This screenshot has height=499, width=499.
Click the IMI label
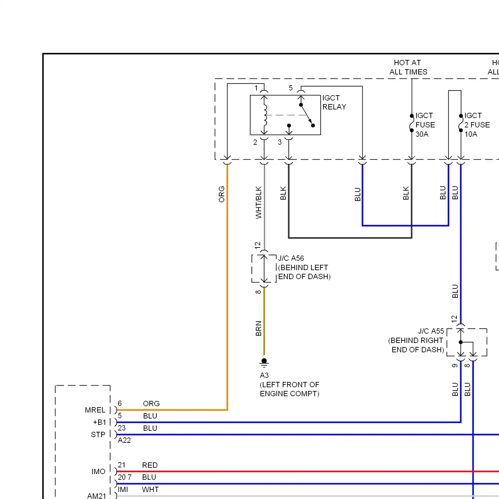(123, 489)
